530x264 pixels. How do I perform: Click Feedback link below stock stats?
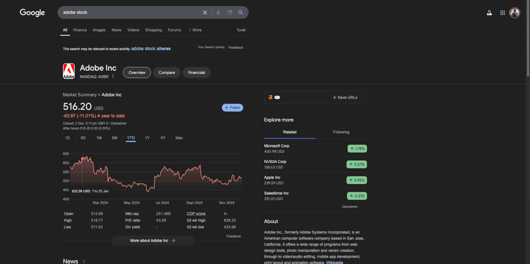tap(234, 236)
